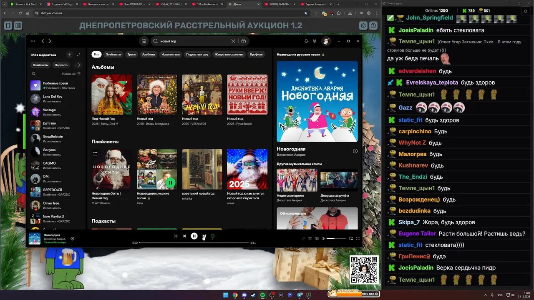This screenshot has width=534, height=300.
Task: Filter library by 'Подкасты' chip
Action: pos(62,65)
